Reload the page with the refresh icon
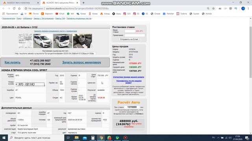The height and width of the screenshot is (141, 252). tap(14, 9)
